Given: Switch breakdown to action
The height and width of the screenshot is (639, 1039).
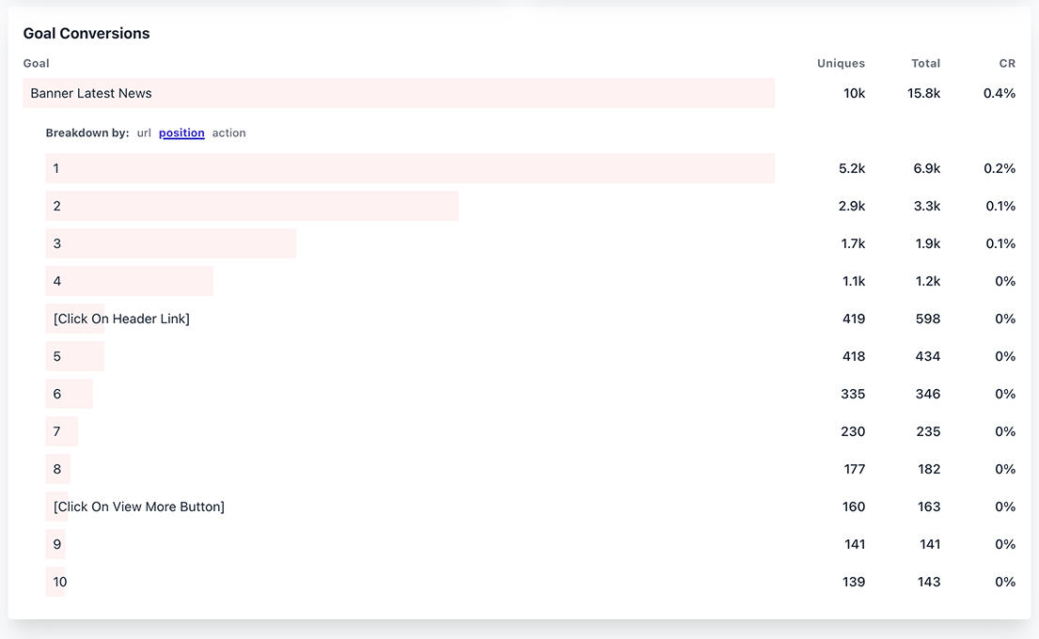Looking at the screenshot, I should click(x=228, y=133).
